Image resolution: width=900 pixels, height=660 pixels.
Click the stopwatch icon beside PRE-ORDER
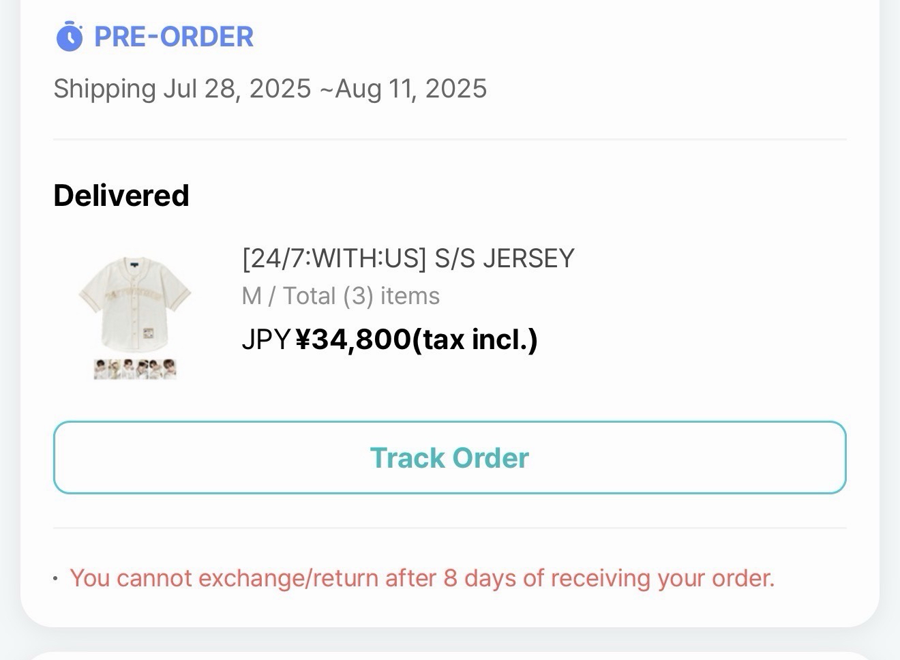click(x=69, y=36)
